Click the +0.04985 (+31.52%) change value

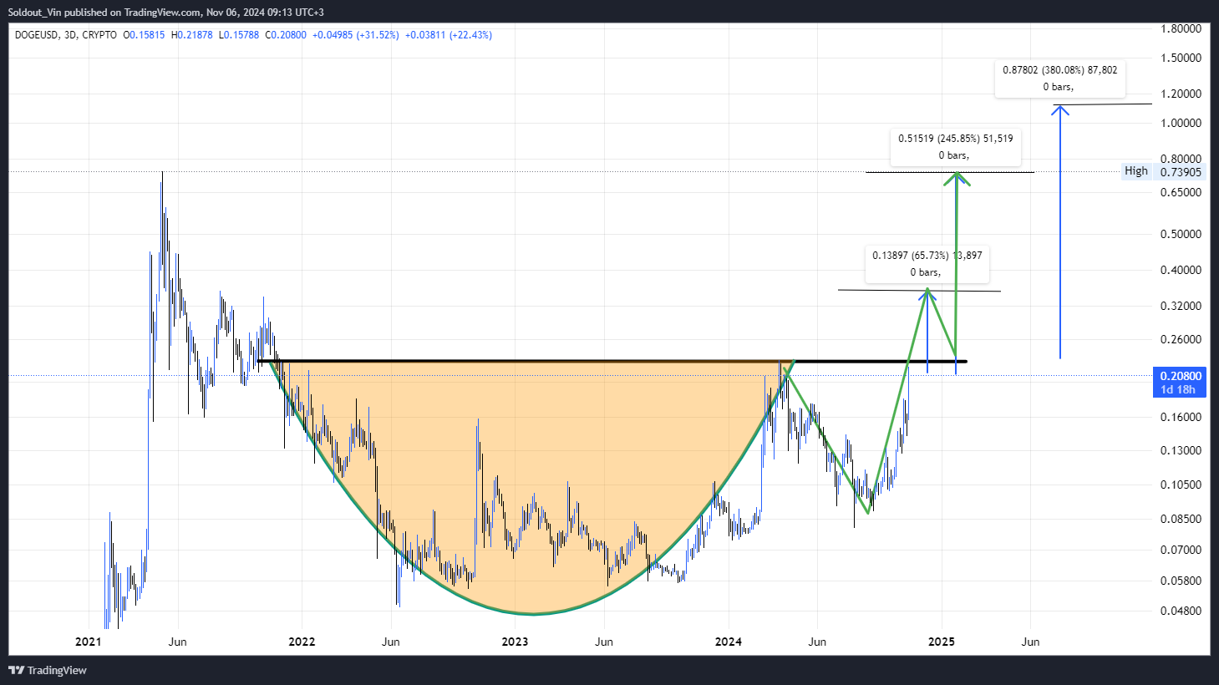click(x=355, y=35)
